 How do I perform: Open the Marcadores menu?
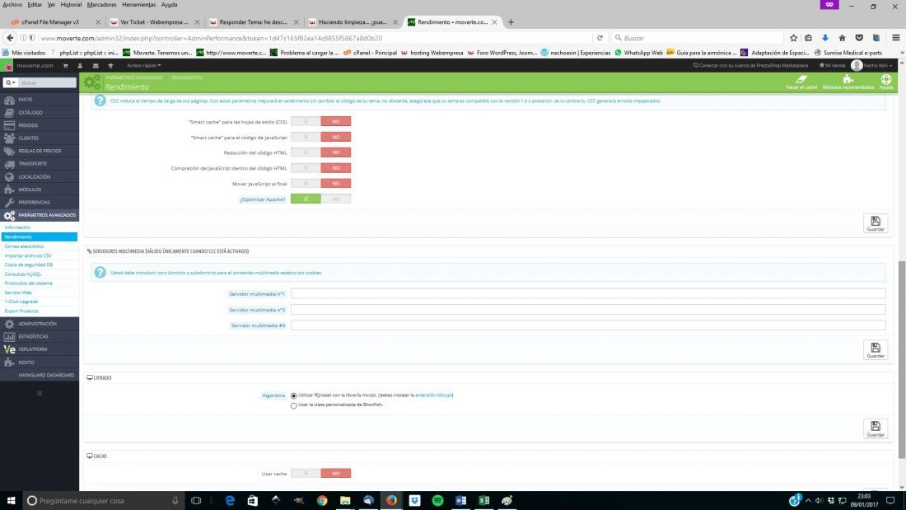tap(101, 5)
